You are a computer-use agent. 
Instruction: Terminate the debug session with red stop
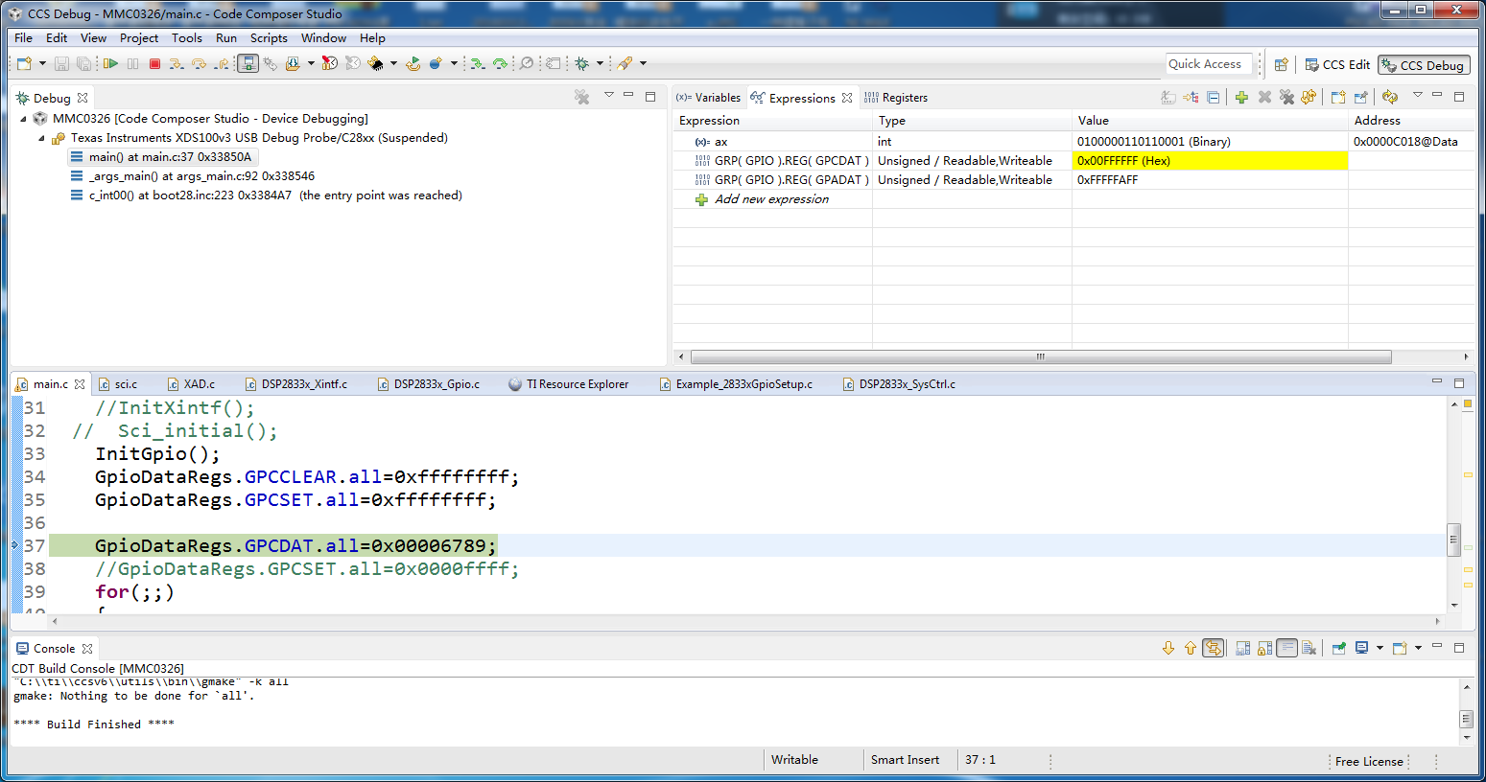pyautogui.click(x=154, y=64)
